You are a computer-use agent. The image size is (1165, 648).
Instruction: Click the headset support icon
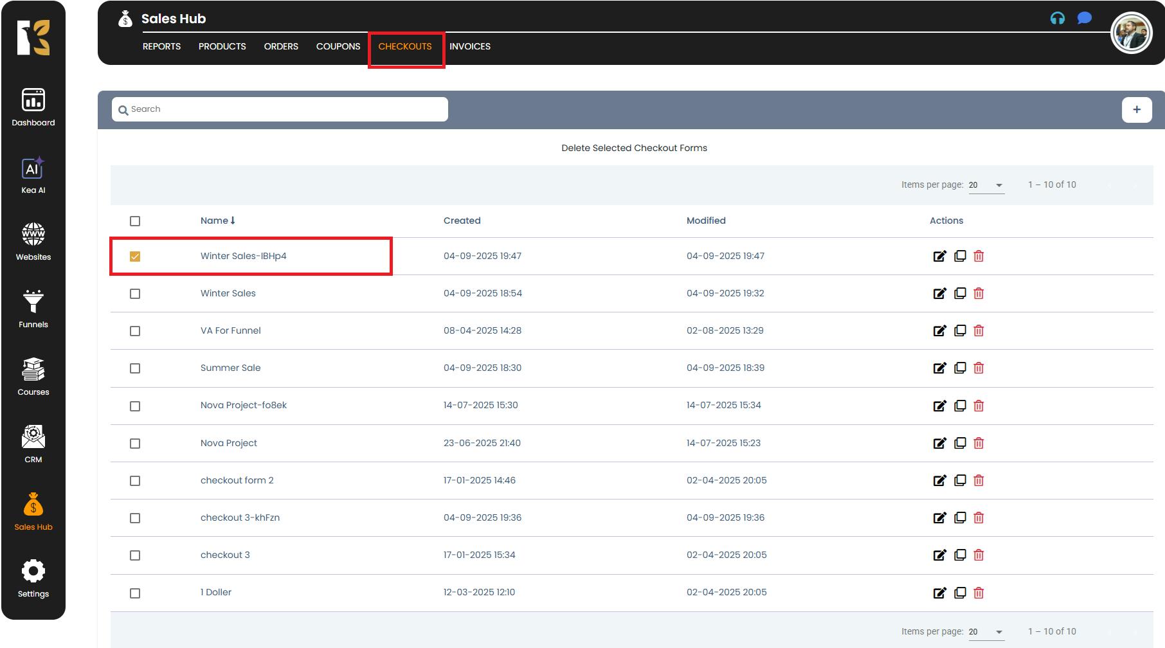tap(1057, 18)
